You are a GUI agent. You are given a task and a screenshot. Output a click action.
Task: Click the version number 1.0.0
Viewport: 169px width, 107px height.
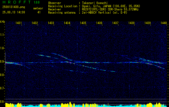[37, 2]
